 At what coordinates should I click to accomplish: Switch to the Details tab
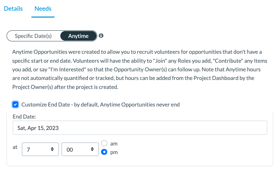point(13,9)
